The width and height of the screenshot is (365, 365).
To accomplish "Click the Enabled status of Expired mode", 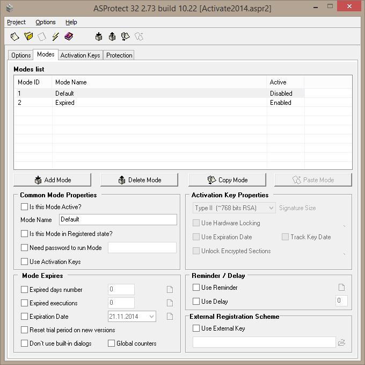I will pyautogui.click(x=281, y=103).
